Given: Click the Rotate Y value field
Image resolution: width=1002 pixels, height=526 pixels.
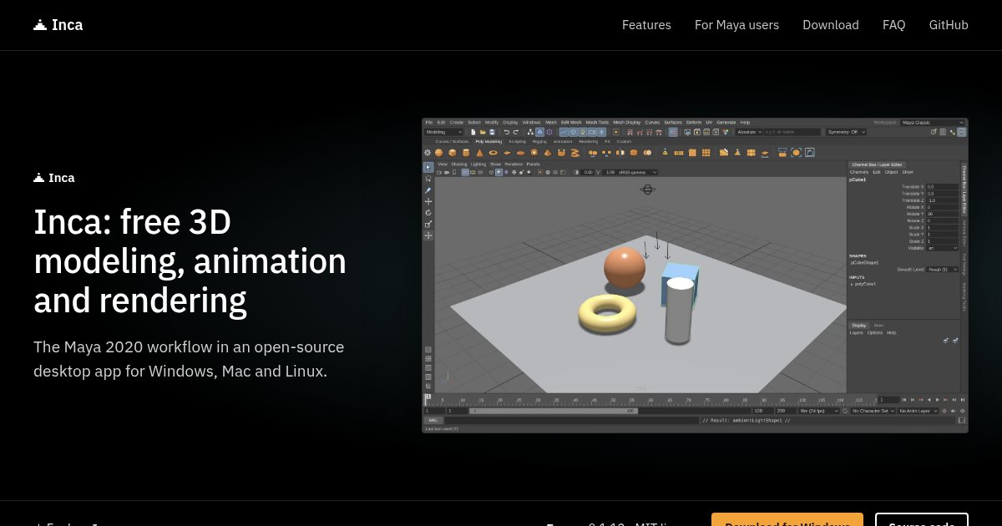Looking at the screenshot, I should coord(943,214).
